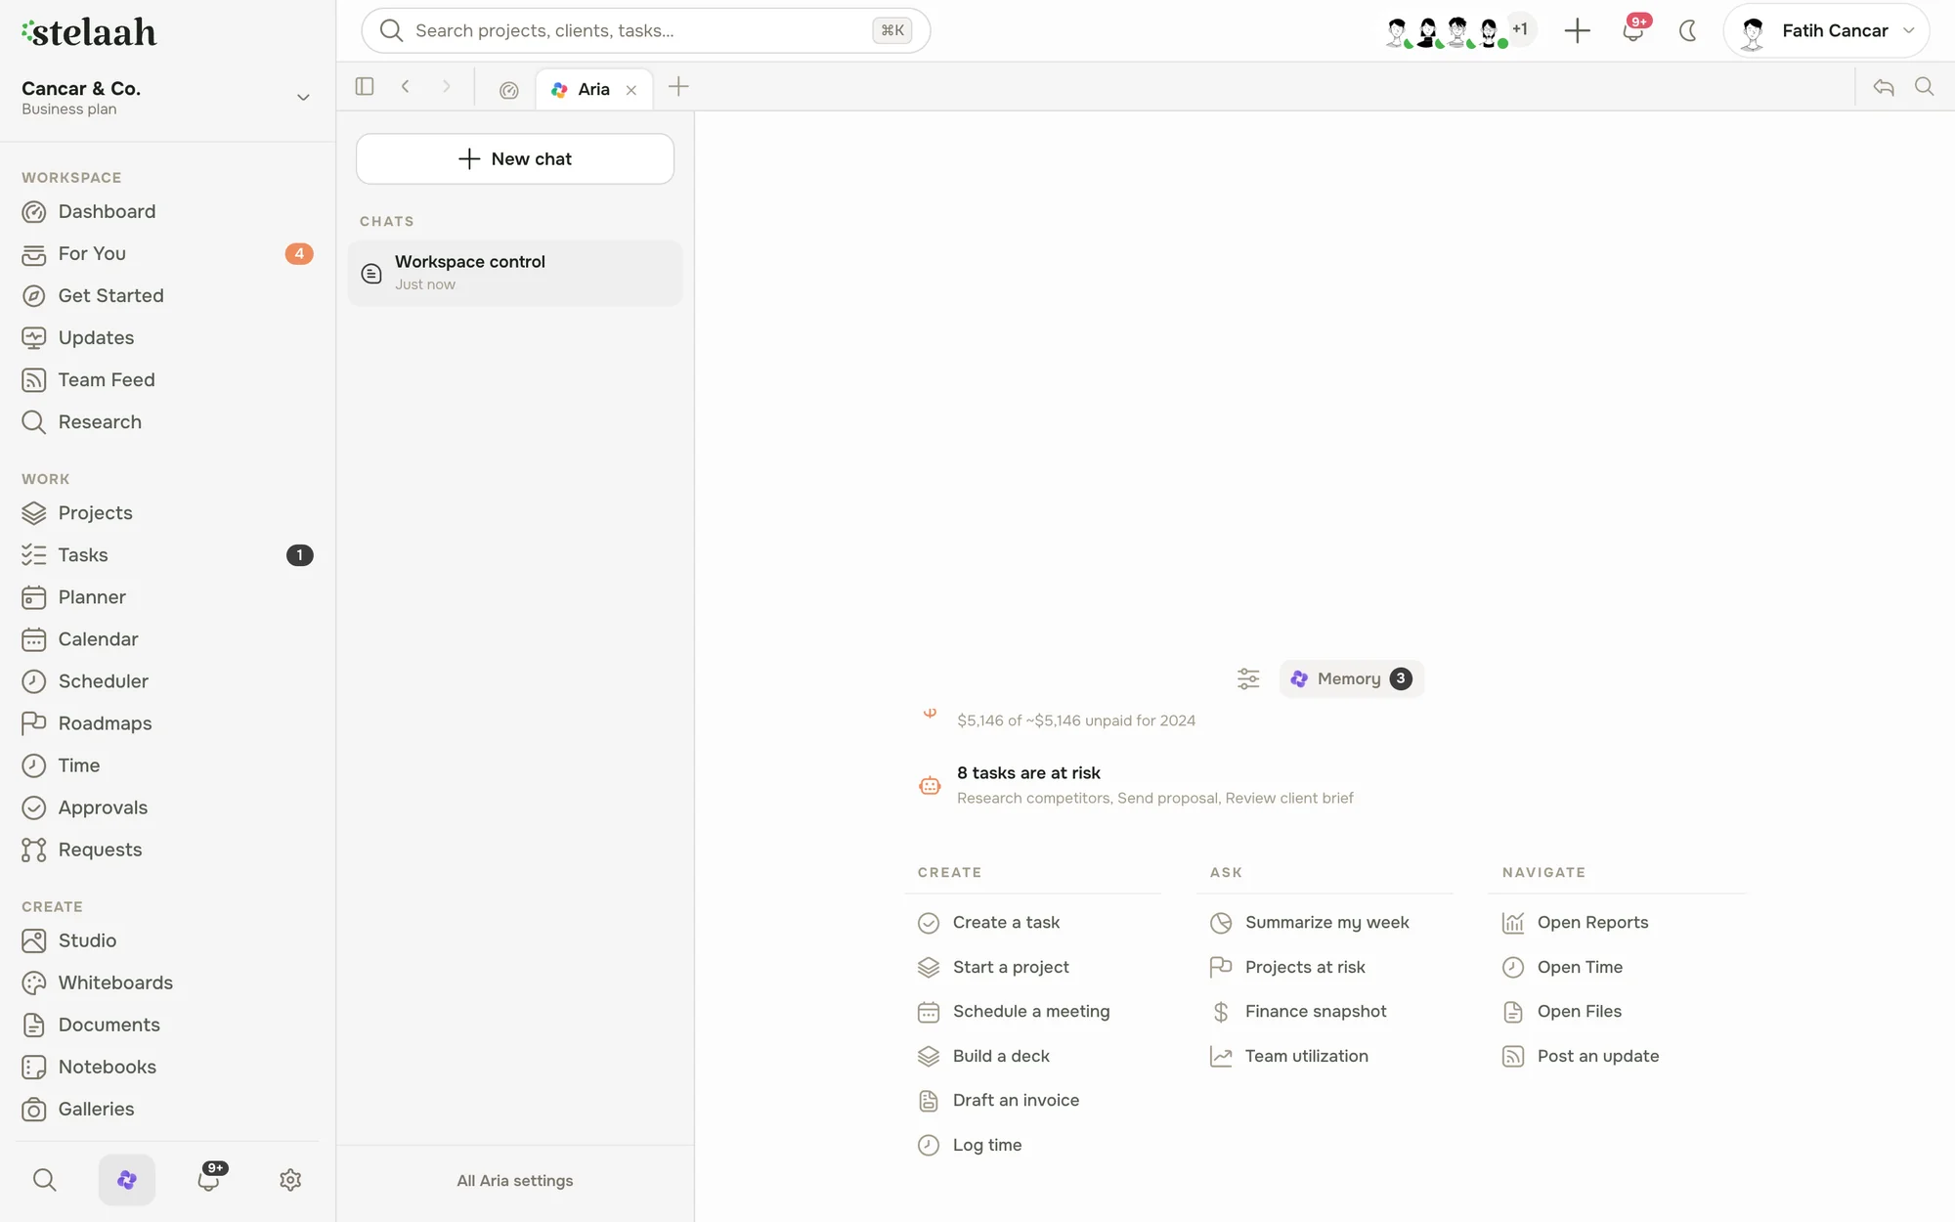Open Projects in the sidebar
This screenshot has width=1955, height=1222.
click(167, 512)
